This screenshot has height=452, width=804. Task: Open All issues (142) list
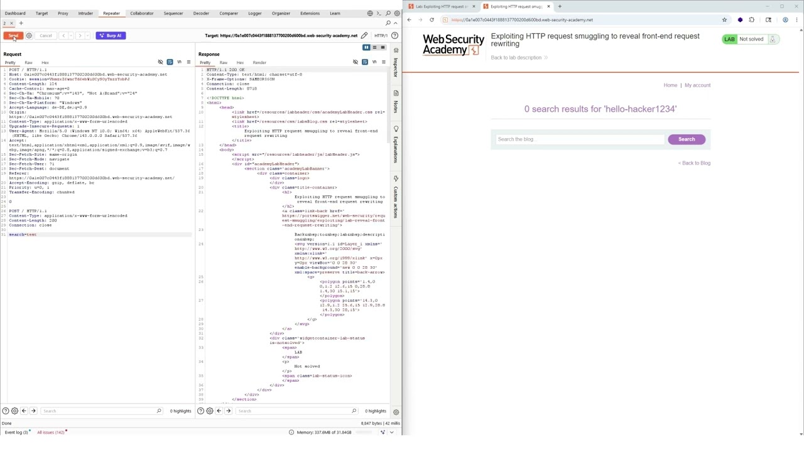[x=52, y=433]
